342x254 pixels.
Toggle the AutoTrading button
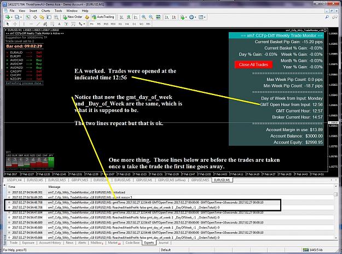[x=103, y=17]
